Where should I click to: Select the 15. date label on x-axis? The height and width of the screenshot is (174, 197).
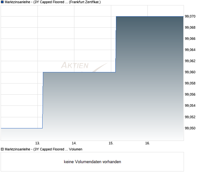[x=111, y=143]
